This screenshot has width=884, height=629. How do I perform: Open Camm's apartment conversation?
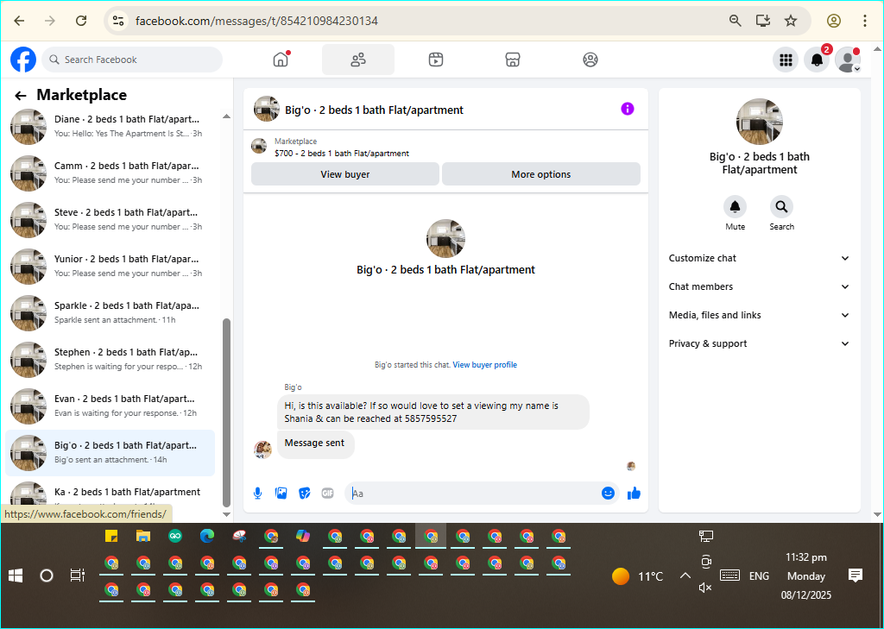tap(110, 173)
